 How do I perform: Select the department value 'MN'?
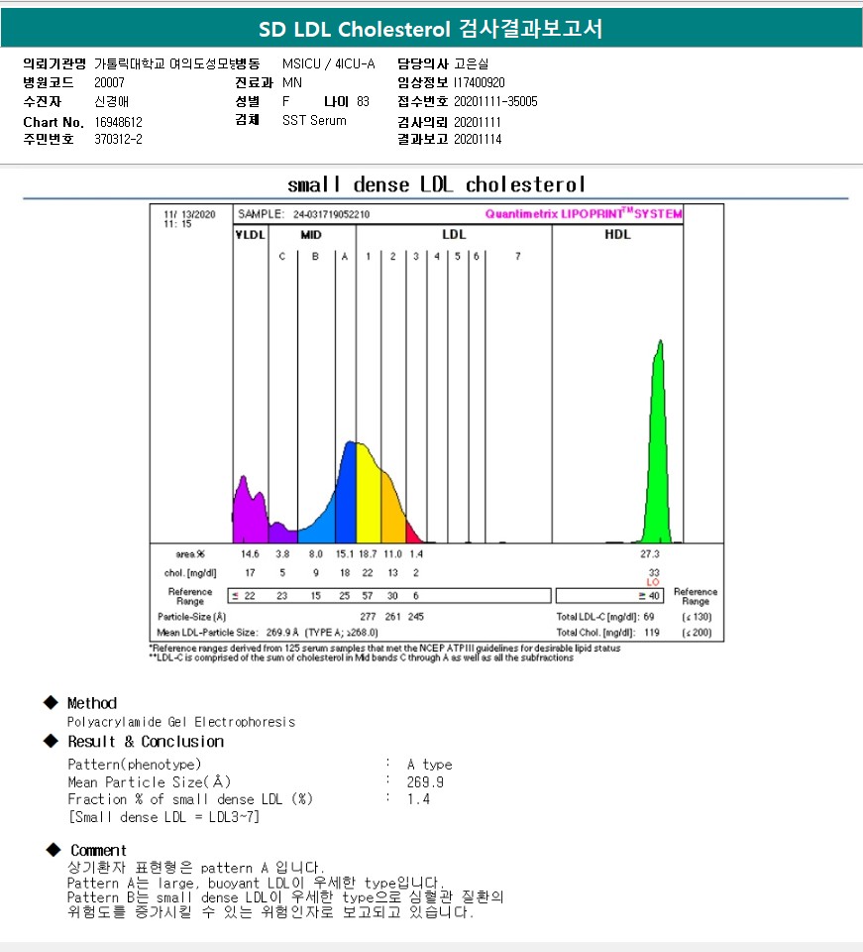[x=292, y=82]
